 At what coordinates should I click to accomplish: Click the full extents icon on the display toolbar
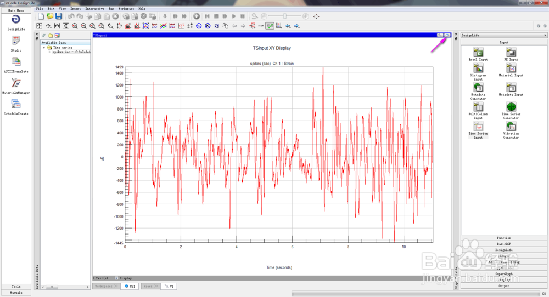pyautogui.click(x=39, y=26)
